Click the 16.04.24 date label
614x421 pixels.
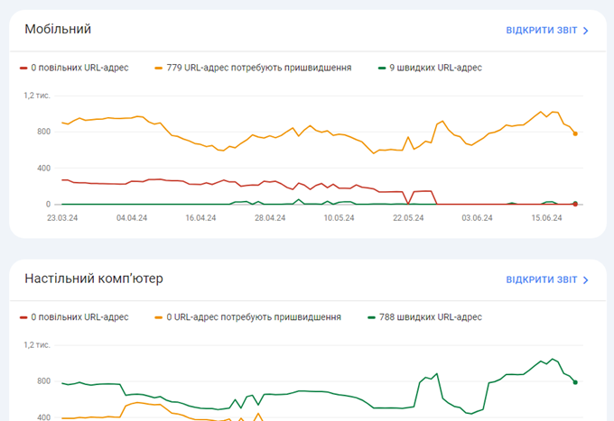200,218
